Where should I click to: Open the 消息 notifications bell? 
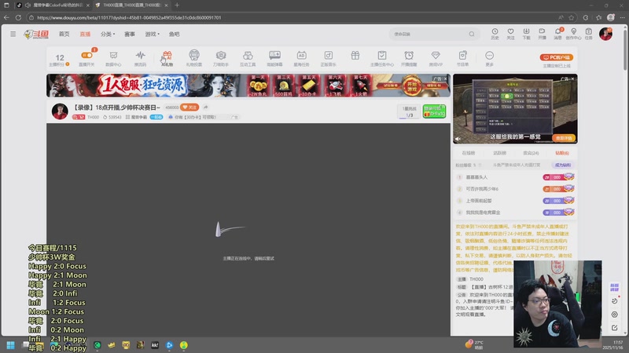click(558, 34)
